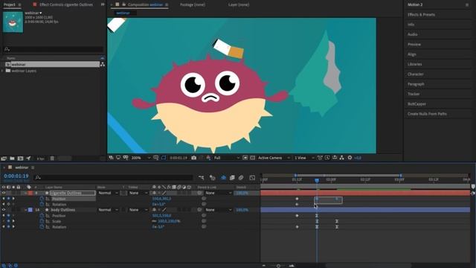Collapse the body Outlines layer twirl arrow
The image size is (476, 268).
(x=25, y=210)
